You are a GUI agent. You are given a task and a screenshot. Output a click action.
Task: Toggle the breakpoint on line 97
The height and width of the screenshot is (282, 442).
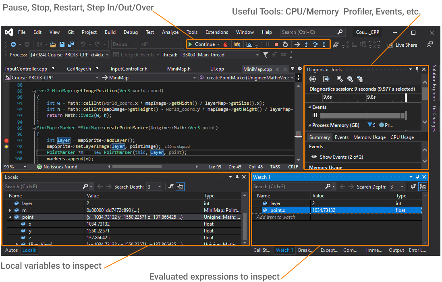click(x=6, y=140)
